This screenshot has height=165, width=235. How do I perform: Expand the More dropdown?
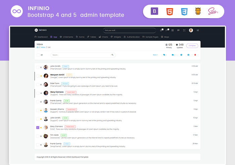pyautogui.click(x=155, y=55)
